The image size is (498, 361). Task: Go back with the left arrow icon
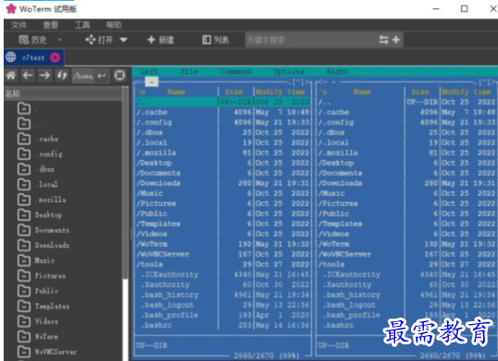coord(28,76)
